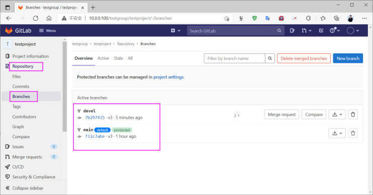Open the user avatar dropdown

pyautogui.click(x=353, y=31)
